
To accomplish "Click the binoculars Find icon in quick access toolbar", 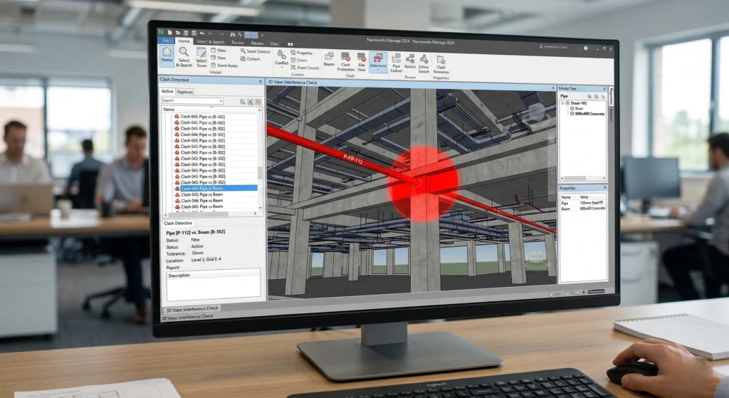I will (233, 34).
